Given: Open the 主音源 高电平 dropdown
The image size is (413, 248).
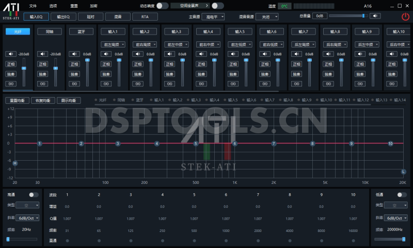Looking at the screenshot, I should coord(213,17).
